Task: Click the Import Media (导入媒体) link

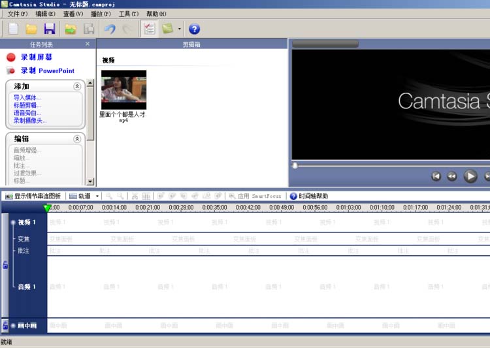Action: (27, 97)
